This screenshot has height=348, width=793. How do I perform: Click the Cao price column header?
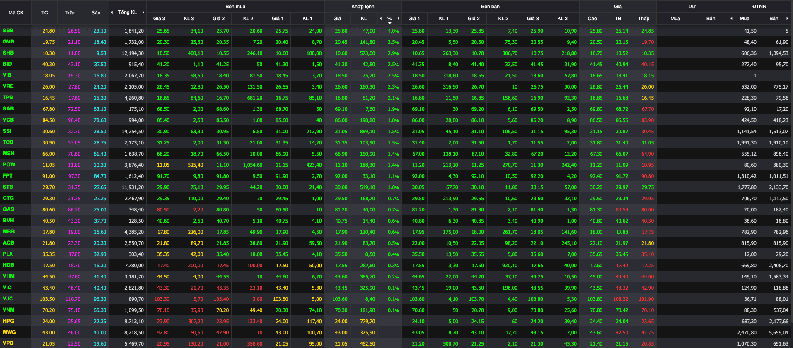pos(592,19)
